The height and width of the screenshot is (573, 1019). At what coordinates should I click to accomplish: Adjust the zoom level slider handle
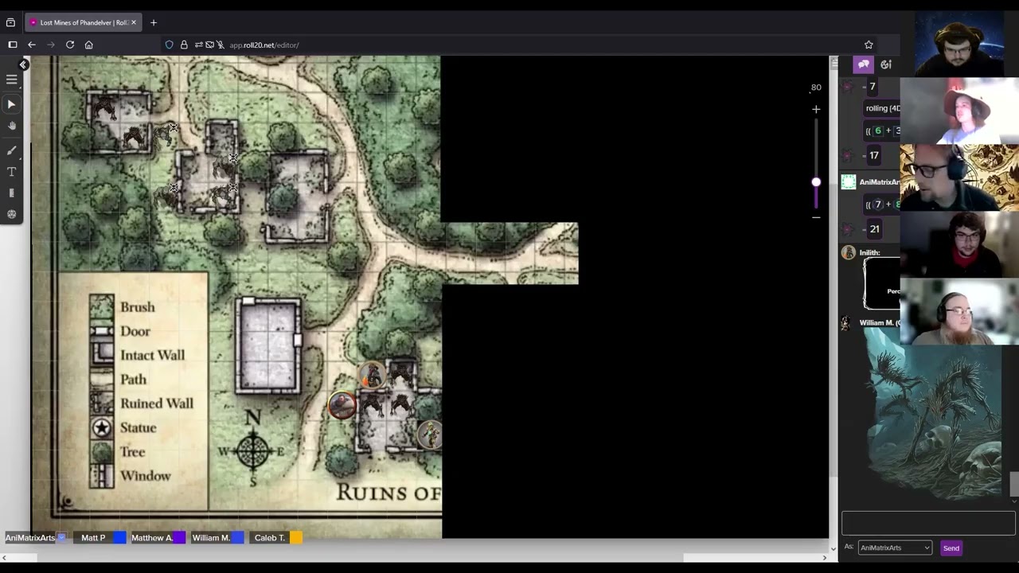point(816,182)
